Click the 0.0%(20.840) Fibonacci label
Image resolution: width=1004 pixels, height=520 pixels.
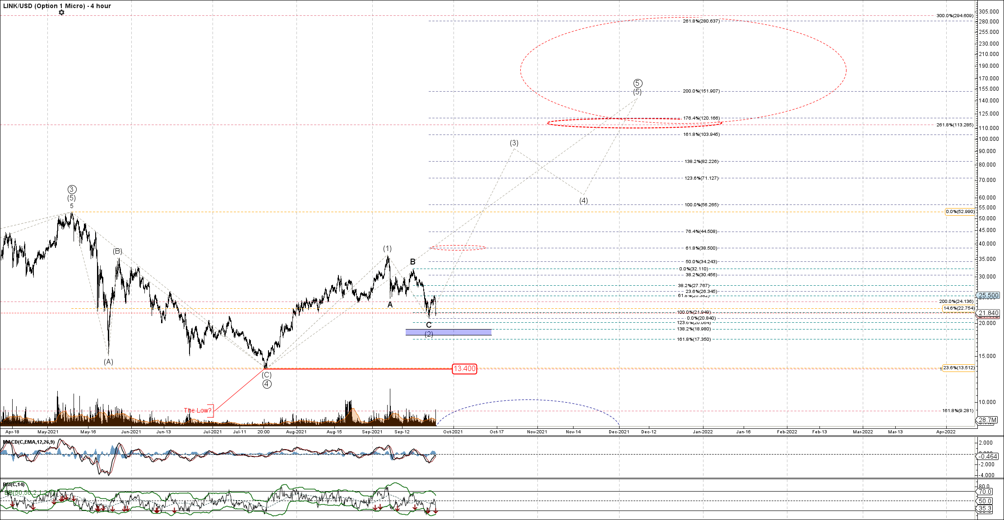click(x=701, y=318)
